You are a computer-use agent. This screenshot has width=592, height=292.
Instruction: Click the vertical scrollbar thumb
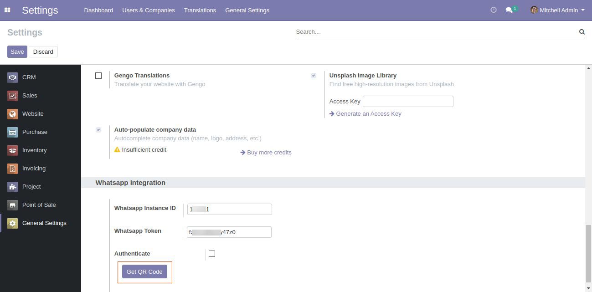click(x=588, y=253)
